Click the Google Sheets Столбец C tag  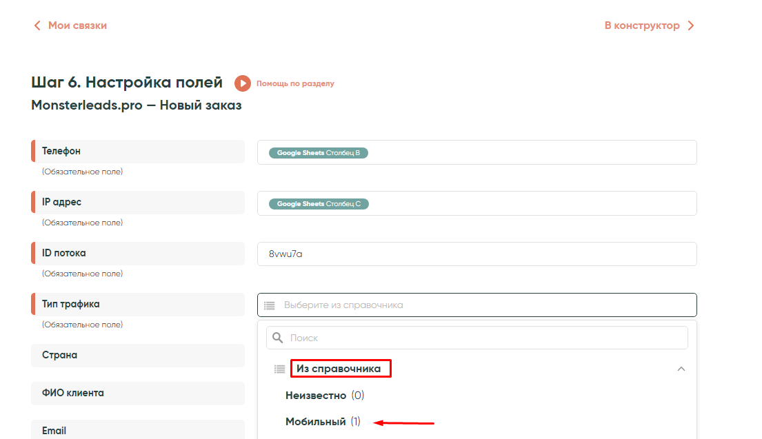[318, 204]
